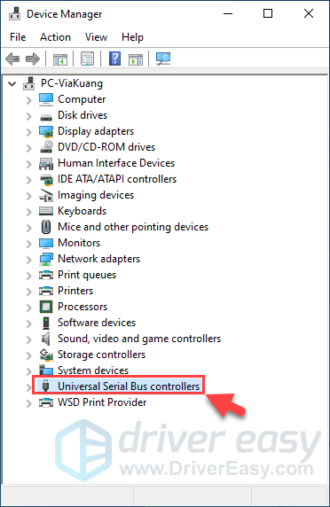Viewport: 330px width, 507px height.
Task: Open the File menu
Action: pyautogui.click(x=18, y=37)
